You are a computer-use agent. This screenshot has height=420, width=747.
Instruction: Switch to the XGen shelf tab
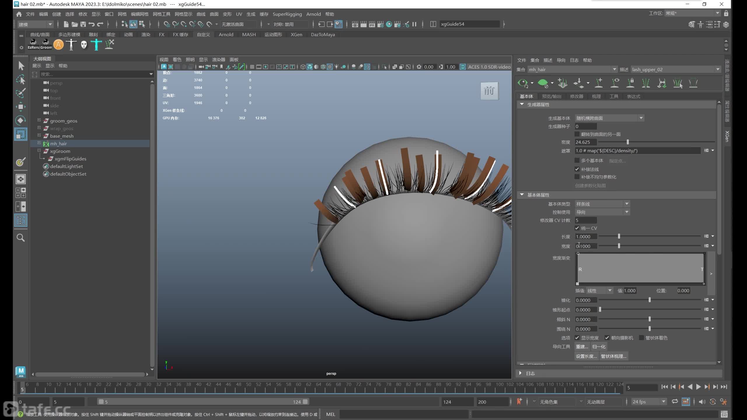pyautogui.click(x=296, y=34)
